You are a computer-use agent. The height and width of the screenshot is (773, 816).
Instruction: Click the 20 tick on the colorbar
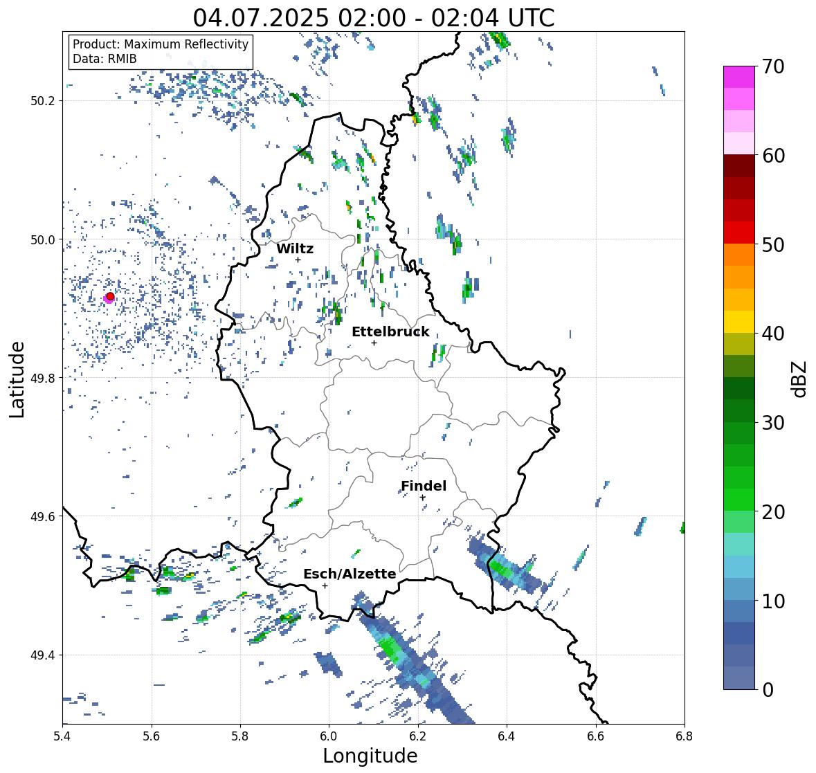coord(773,512)
